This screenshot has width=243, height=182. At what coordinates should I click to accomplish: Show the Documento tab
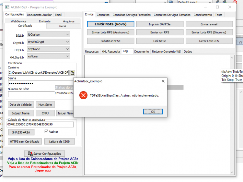pyautogui.click(x=142, y=52)
